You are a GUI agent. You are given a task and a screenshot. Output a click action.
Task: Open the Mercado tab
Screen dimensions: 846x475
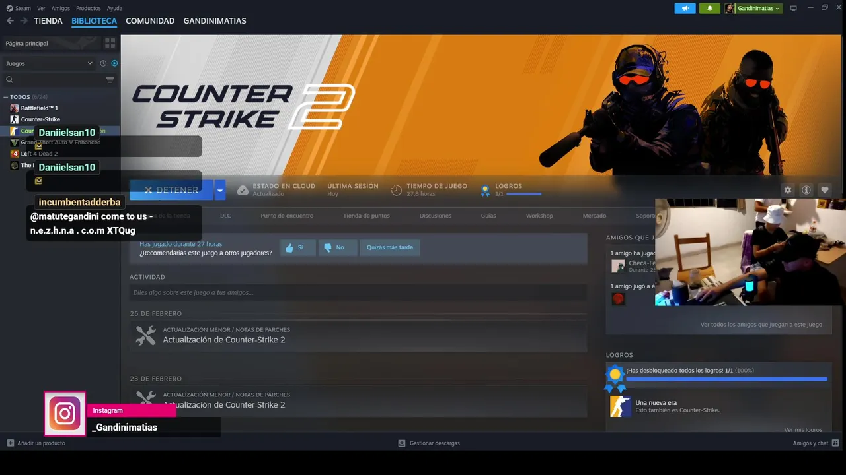(594, 216)
